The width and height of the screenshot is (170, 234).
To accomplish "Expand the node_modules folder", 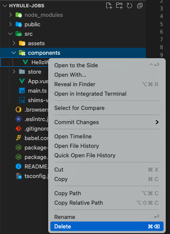I will pos(10,15).
